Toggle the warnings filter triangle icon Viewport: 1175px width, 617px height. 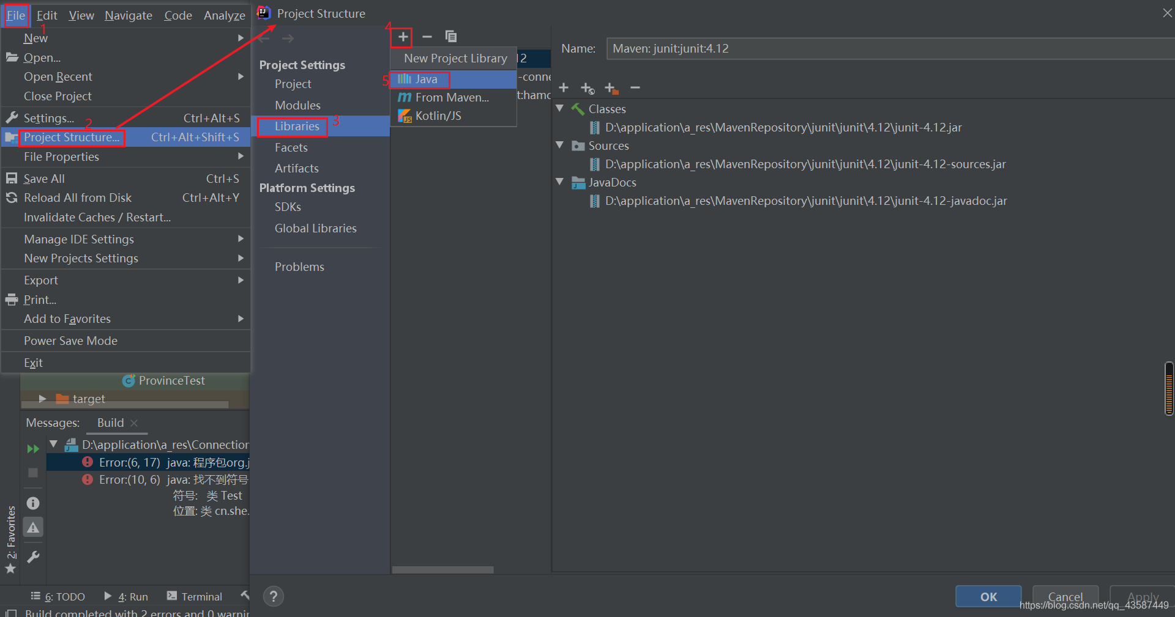pyautogui.click(x=33, y=528)
